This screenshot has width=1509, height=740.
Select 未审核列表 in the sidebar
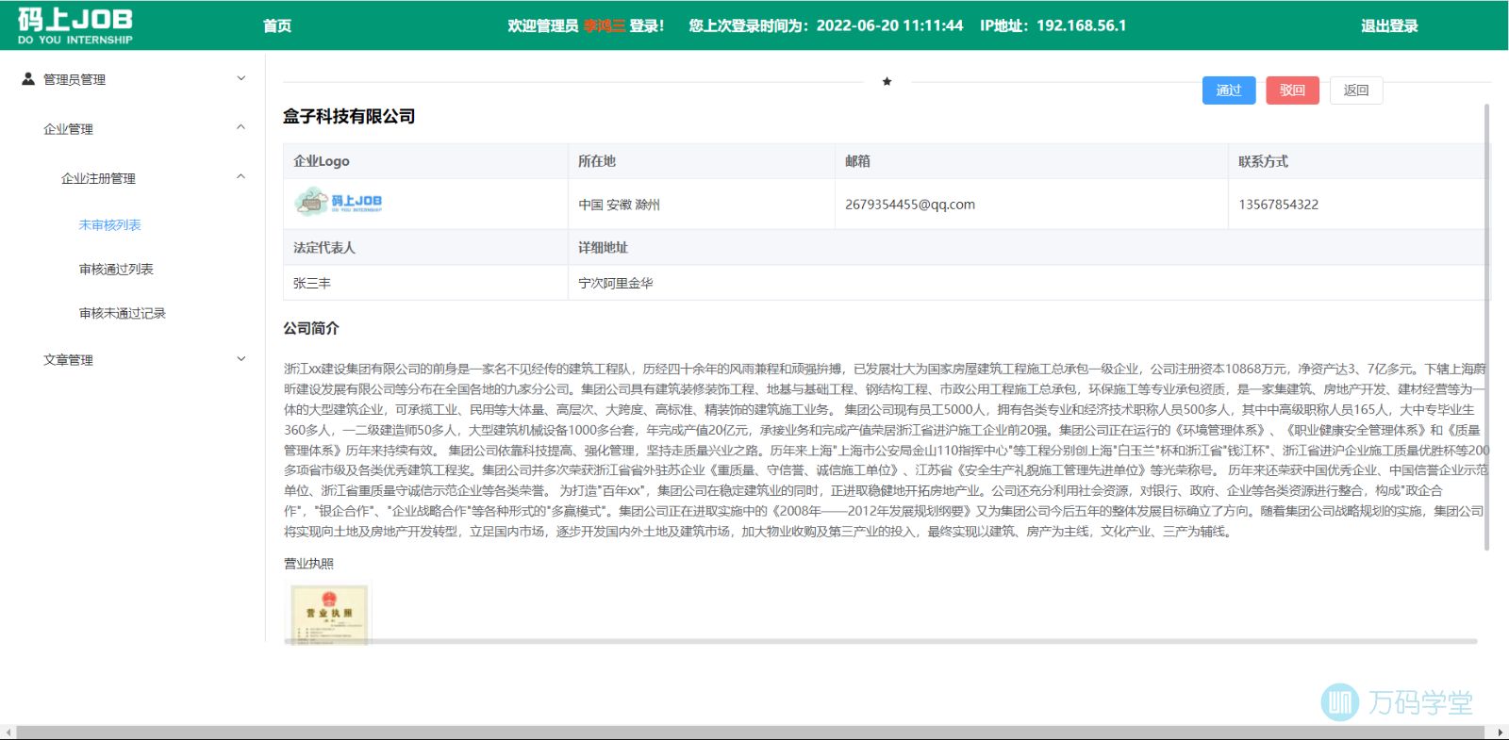(x=109, y=225)
